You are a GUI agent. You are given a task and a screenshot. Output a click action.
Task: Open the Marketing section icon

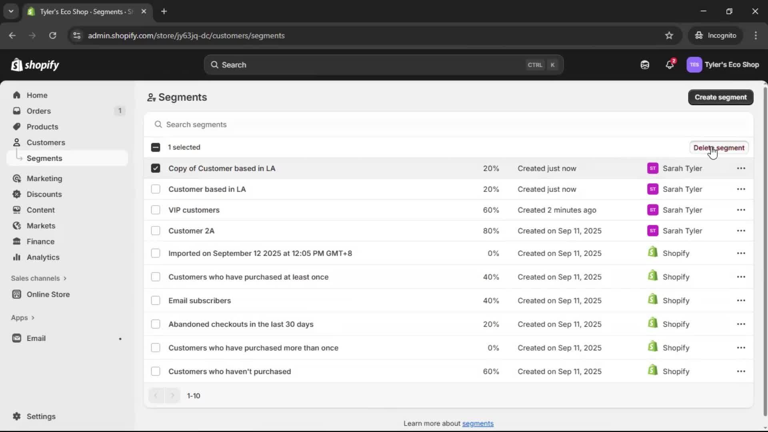[17, 178]
